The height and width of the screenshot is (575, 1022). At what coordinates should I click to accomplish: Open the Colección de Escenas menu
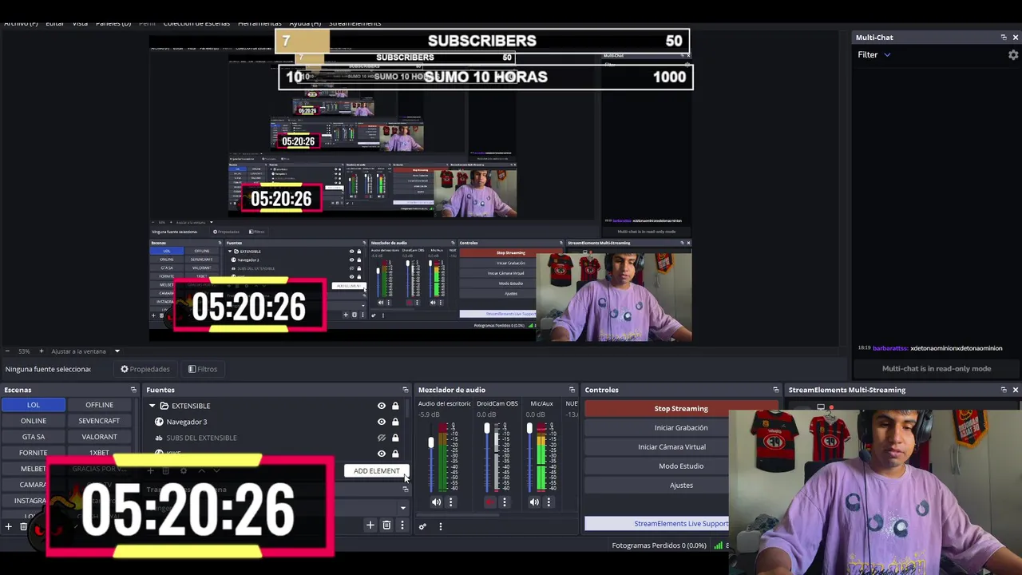(196, 24)
